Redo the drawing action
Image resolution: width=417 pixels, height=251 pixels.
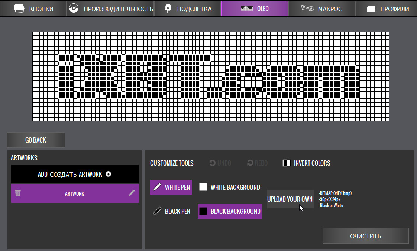click(257, 163)
